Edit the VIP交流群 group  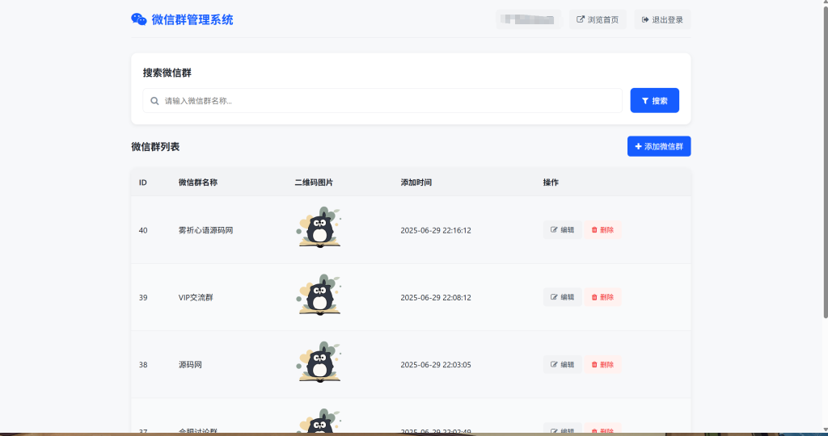(563, 297)
